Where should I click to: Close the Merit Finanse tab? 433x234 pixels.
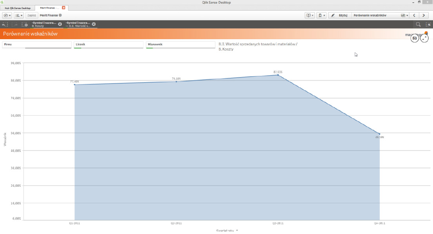tap(64, 8)
